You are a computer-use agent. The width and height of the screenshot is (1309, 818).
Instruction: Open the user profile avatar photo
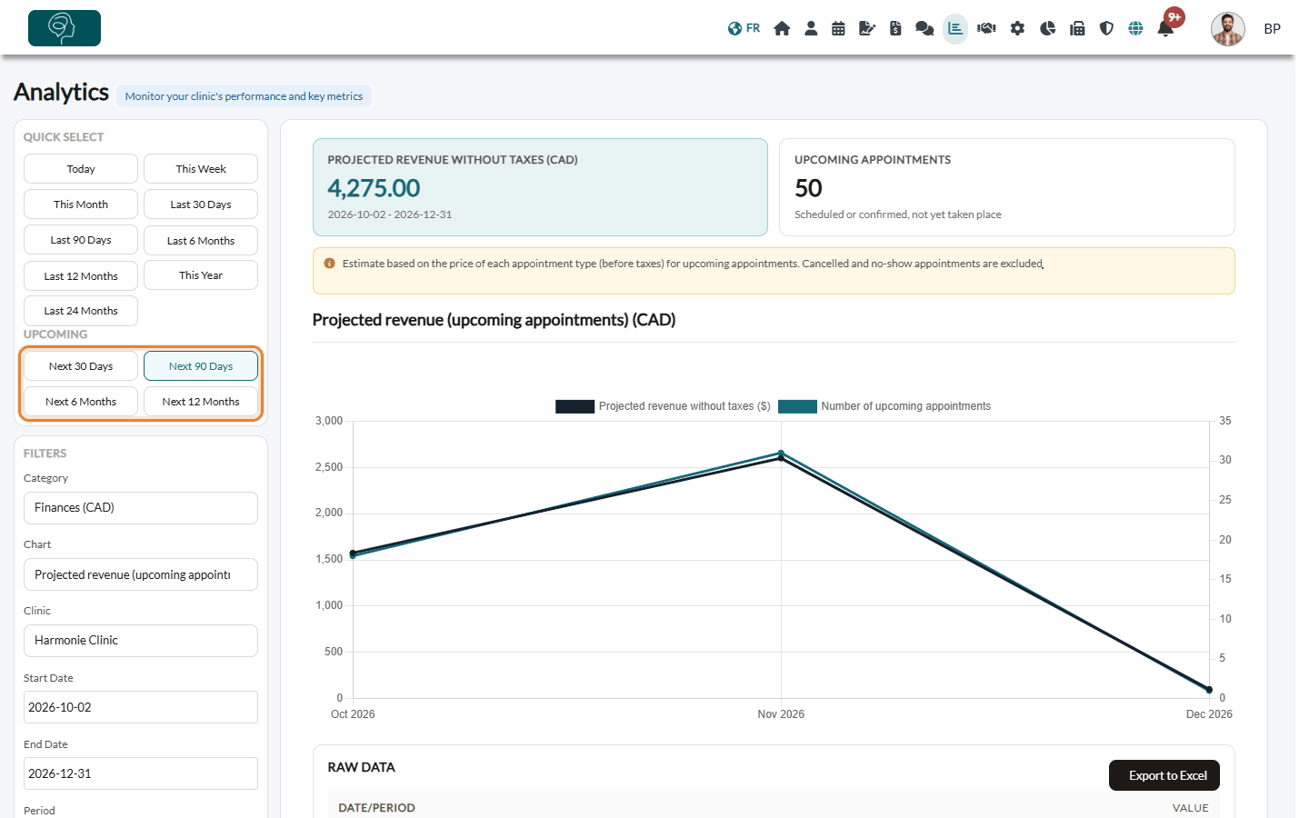pyautogui.click(x=1227, y=29)
